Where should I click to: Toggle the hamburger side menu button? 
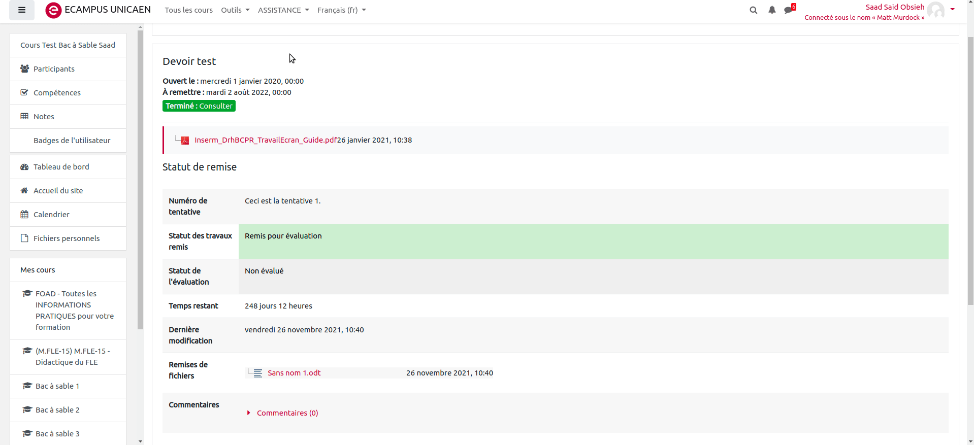[x=22, y=10]
